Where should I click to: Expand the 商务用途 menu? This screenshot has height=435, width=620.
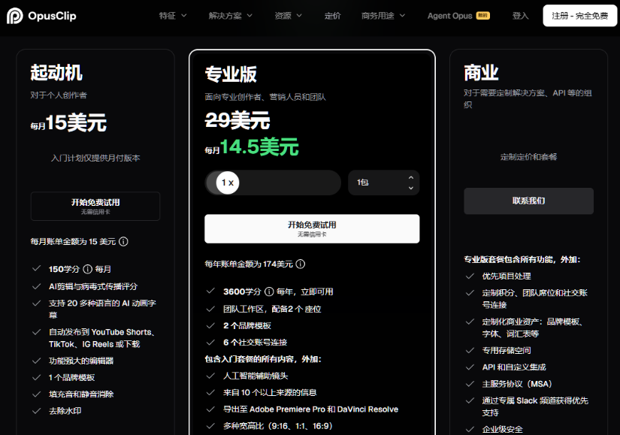point(383,16)
